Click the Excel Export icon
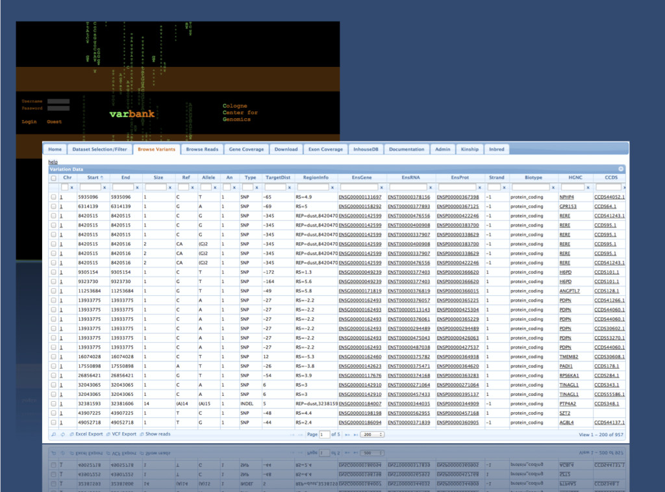The width and height of the screenshot is (665, 492). tap(71, 434)
